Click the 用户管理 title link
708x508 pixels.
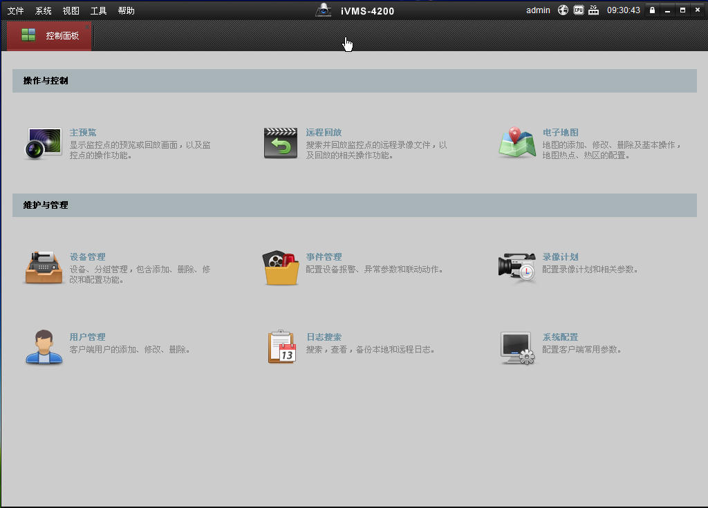(87, 337)
